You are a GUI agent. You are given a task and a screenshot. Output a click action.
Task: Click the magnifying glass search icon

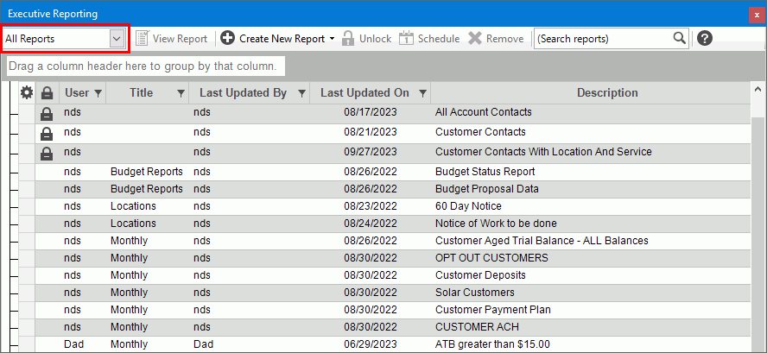(680, 38)
